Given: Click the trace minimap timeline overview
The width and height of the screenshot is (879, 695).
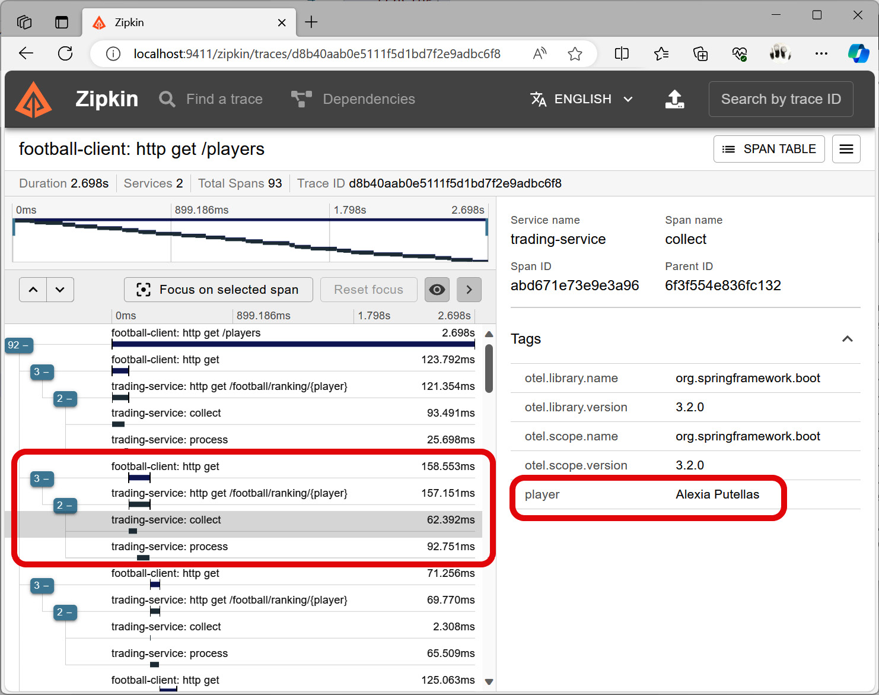Looking at the screenshot, I should pos(250,240).
